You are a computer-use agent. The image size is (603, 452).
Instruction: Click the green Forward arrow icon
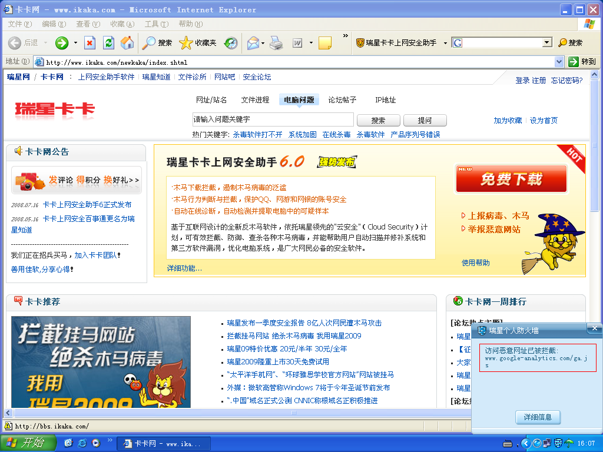tap(62, 42)
